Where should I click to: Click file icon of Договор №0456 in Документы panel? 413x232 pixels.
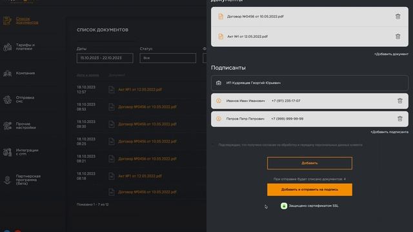pos(221,16)
